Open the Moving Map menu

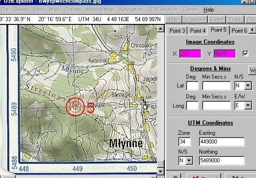tap(100, 10)
